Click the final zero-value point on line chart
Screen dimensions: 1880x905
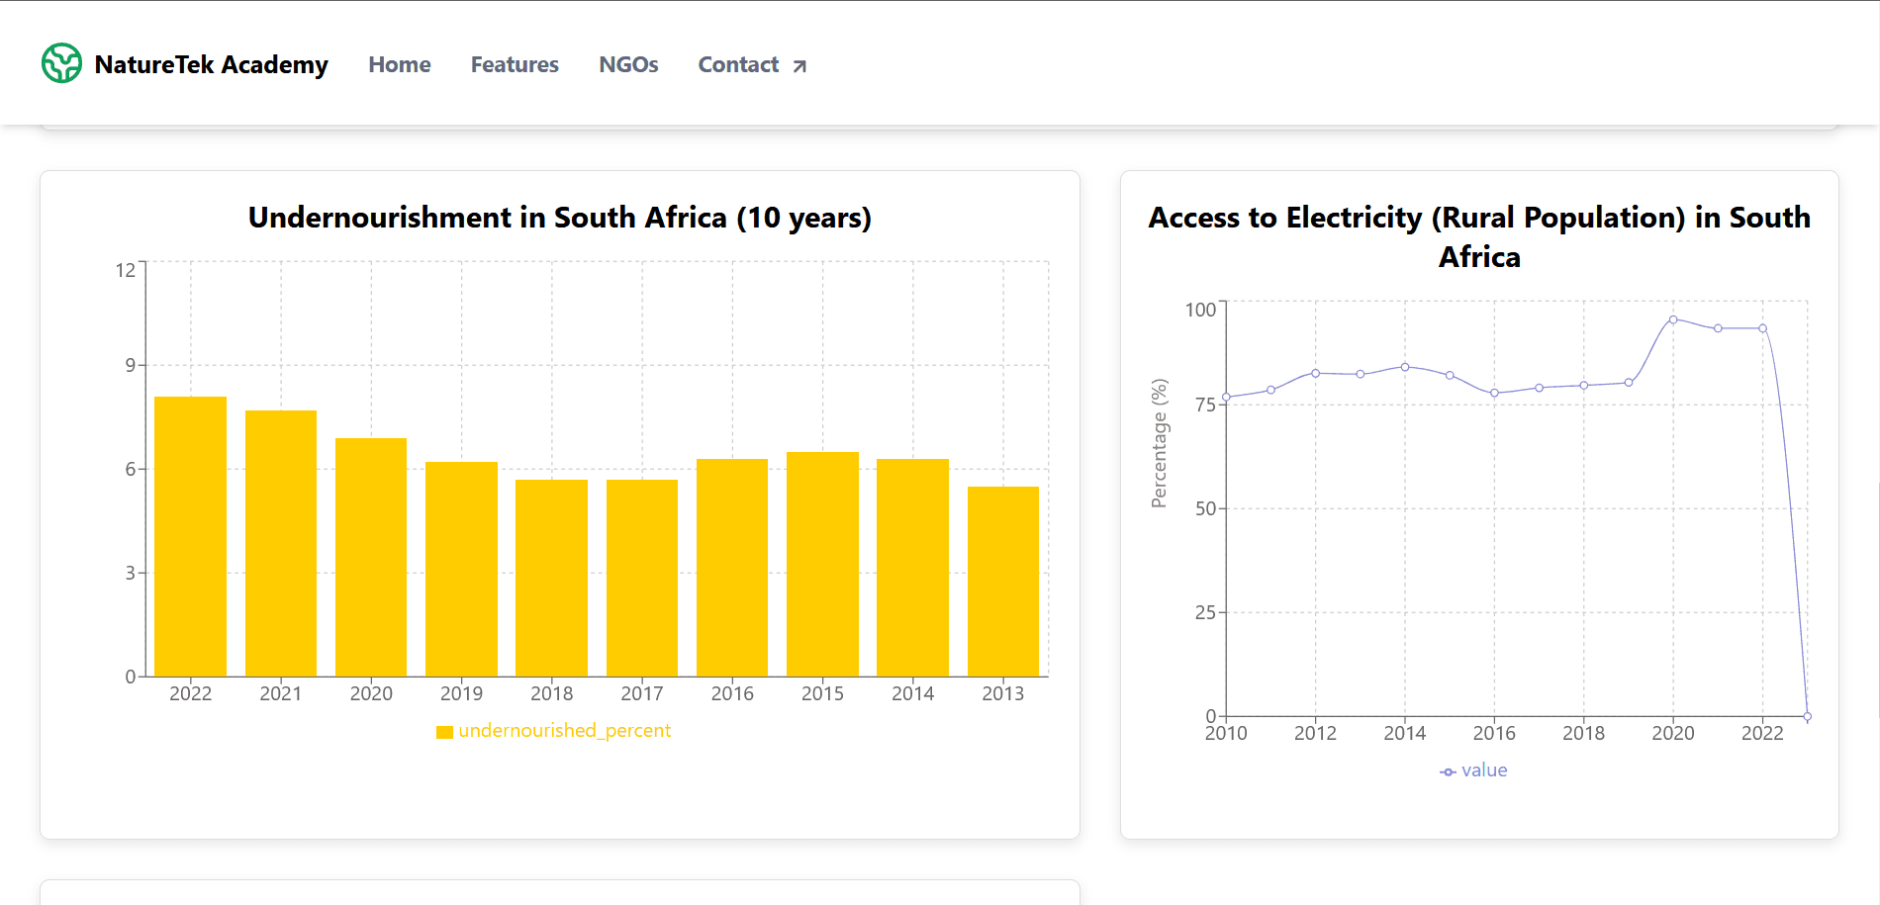click(1807, 716)
